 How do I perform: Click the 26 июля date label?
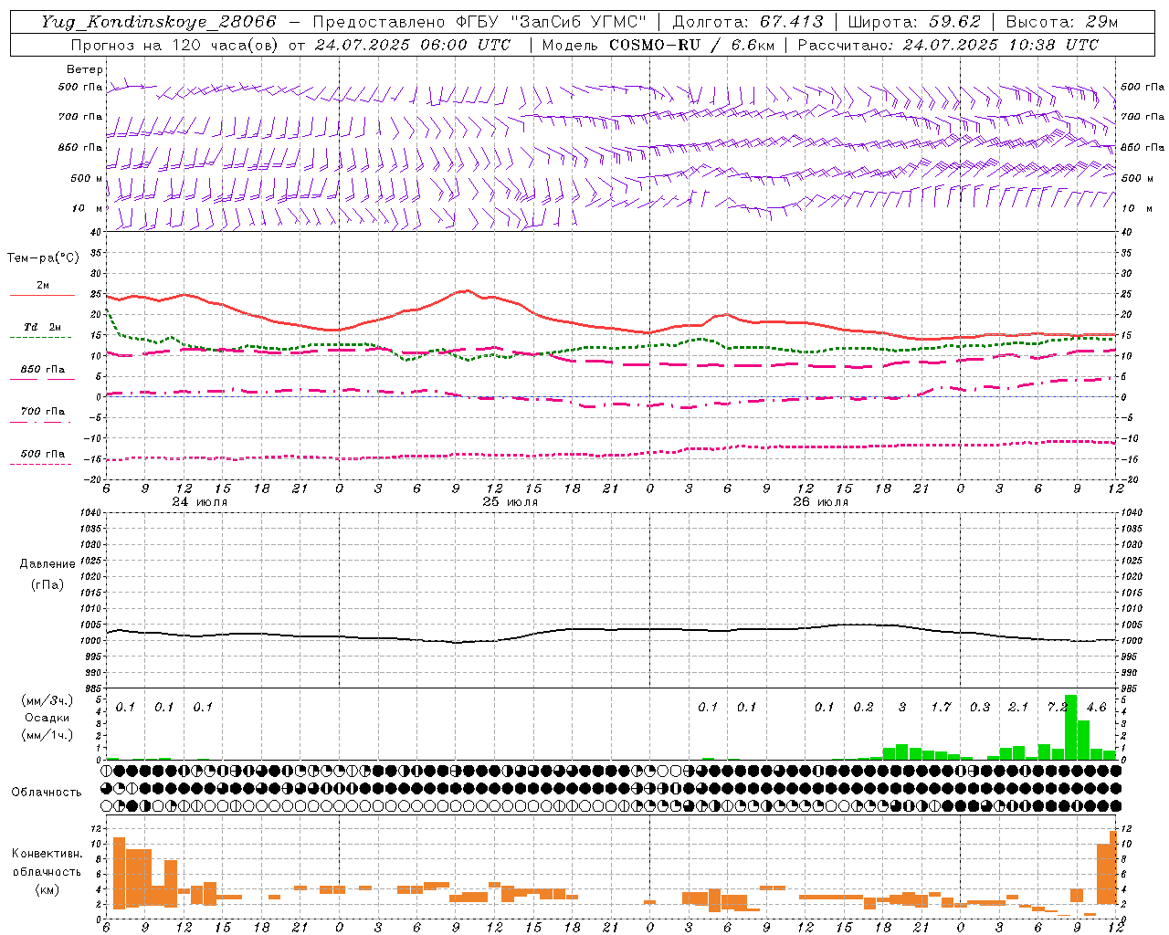pos(820,502)
